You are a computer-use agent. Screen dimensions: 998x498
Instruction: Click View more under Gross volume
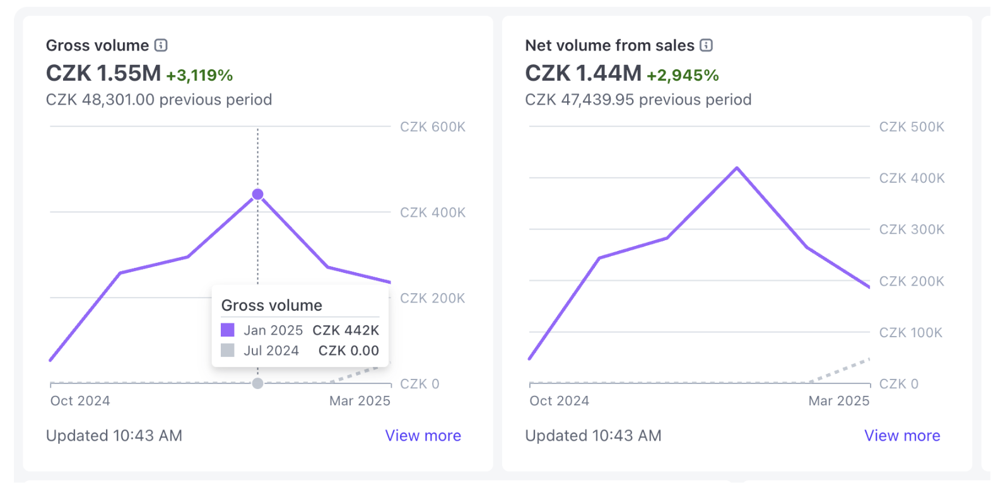point(423,435)
